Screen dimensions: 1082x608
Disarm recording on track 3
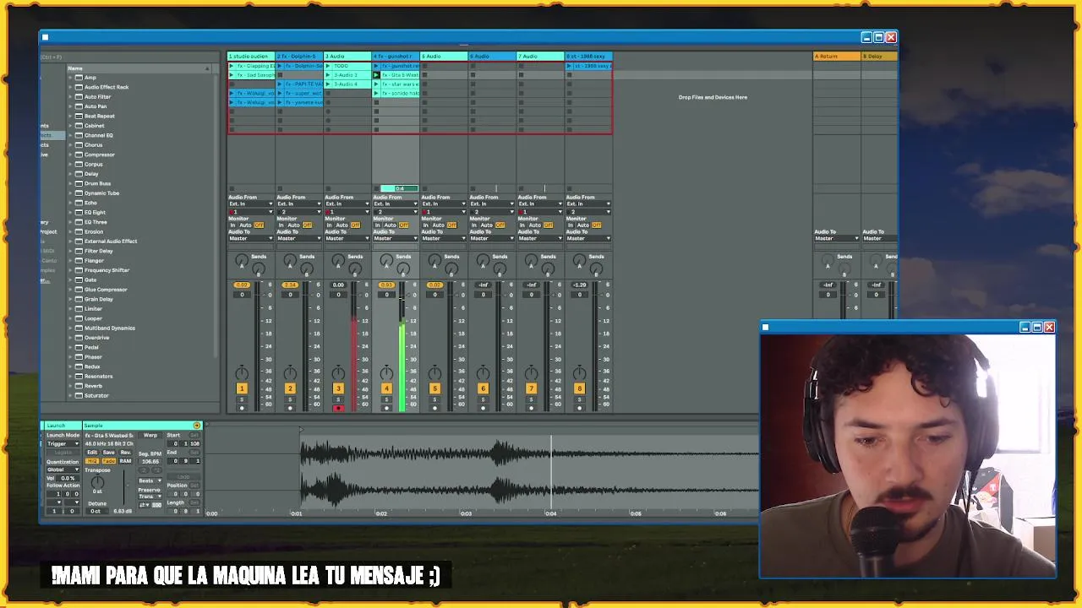point(338,409)
